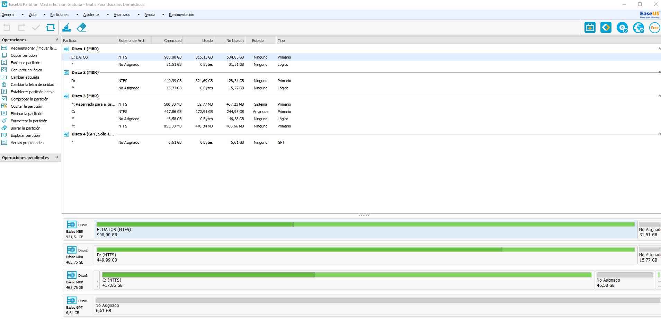Click Fusionar partición in operations list
Screen dimensions: 661x327
pos(25,63)
